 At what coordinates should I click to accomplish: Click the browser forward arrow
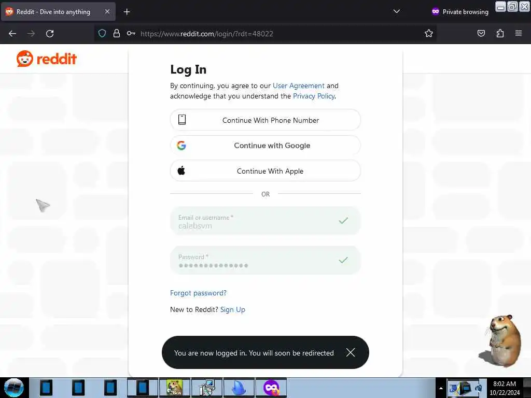31,34
